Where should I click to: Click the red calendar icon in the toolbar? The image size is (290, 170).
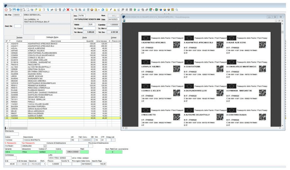(172, 10)
